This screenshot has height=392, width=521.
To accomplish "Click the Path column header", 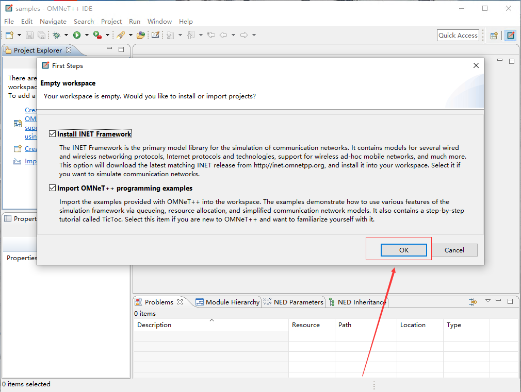I will 366,325.
